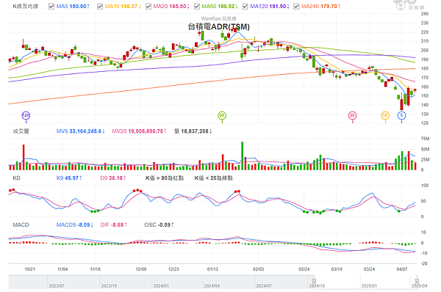Click the blue 5 marker circle
The height and width of the screenshot is (292, 441).
click(401, 115)
